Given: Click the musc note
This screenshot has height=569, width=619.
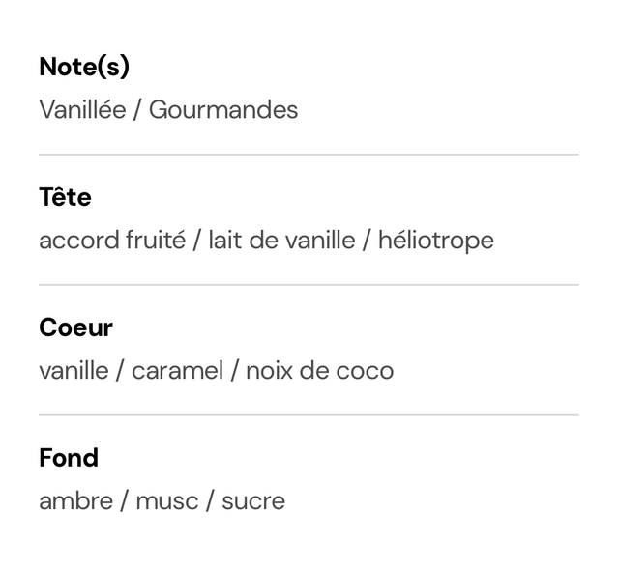Looking at the screenshot, I should 167,501.
